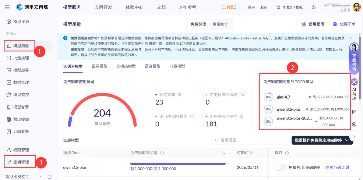
Task: Click the user avatar picture
Action: coord(356,7)
